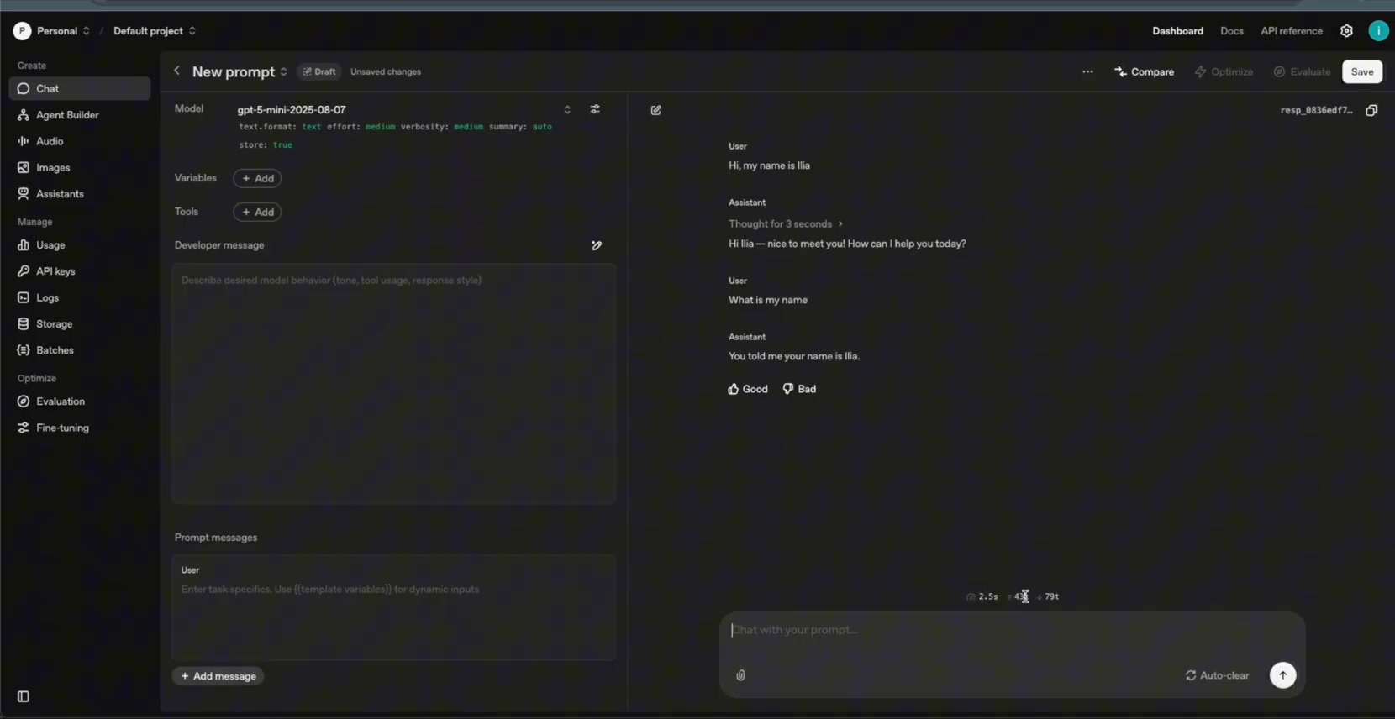Screen dimensions: 1395x719
Task: Add a new variable
Action: [x=257, y=178]
